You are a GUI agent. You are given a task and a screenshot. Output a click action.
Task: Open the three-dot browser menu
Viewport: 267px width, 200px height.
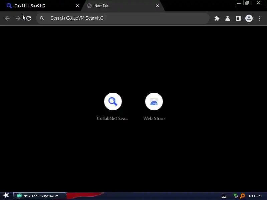[260, 18]
